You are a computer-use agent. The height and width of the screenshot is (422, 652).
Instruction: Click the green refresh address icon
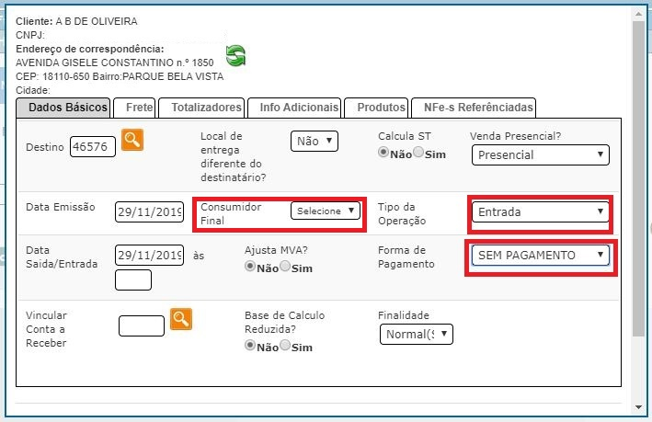[235, 56]
